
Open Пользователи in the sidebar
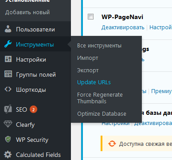click(35, 29)
